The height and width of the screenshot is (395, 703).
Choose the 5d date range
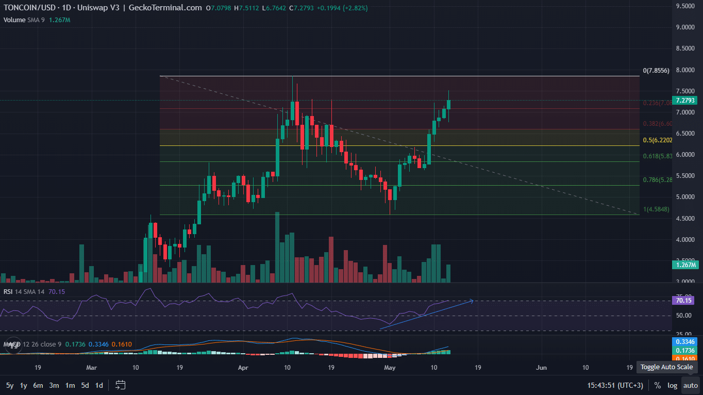tap(85, 385)
